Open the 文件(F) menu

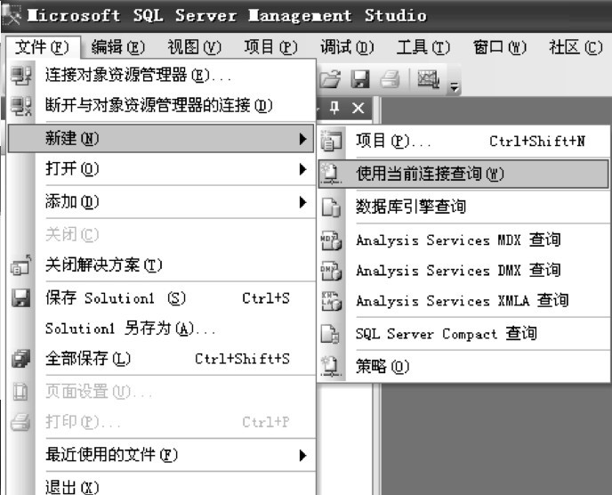coord(42,48)
